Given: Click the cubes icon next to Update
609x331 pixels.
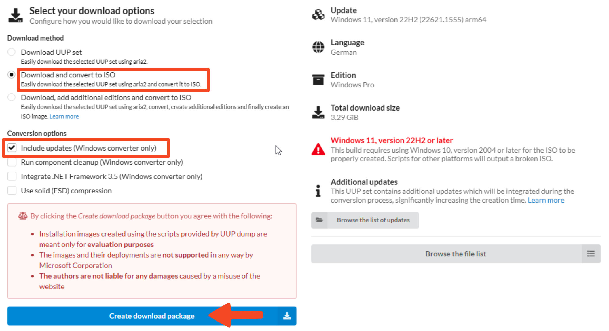Looking at the screenshot, I should point(318,15).
